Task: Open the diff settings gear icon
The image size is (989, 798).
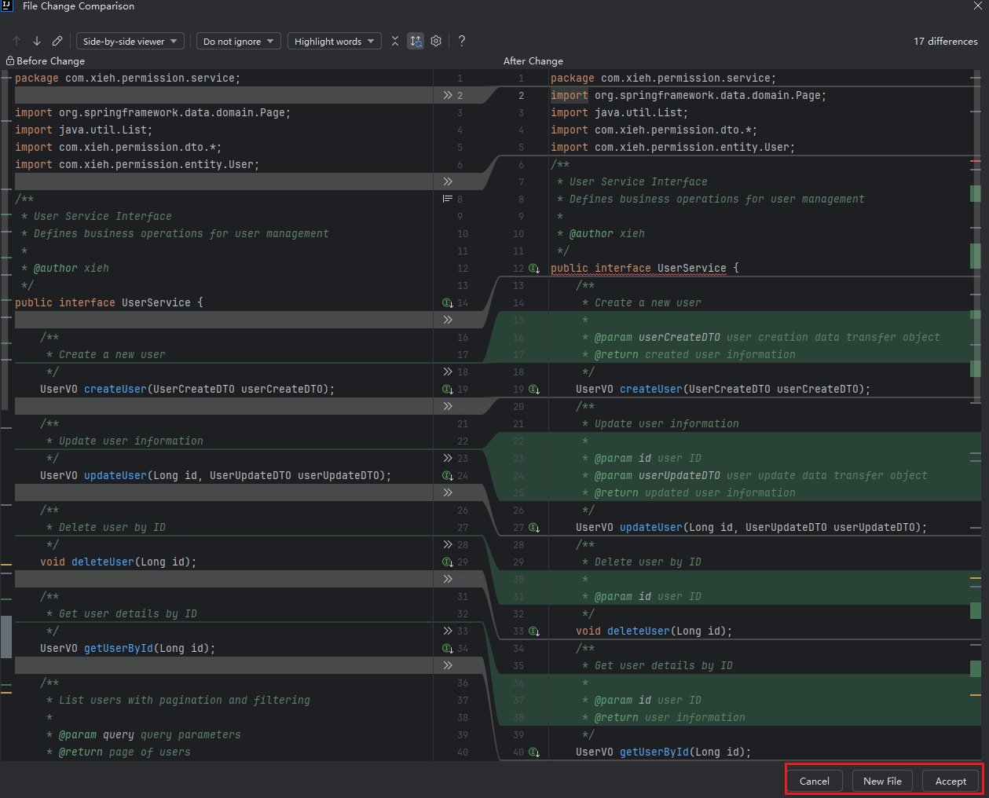Action: (x=436, y=41)
